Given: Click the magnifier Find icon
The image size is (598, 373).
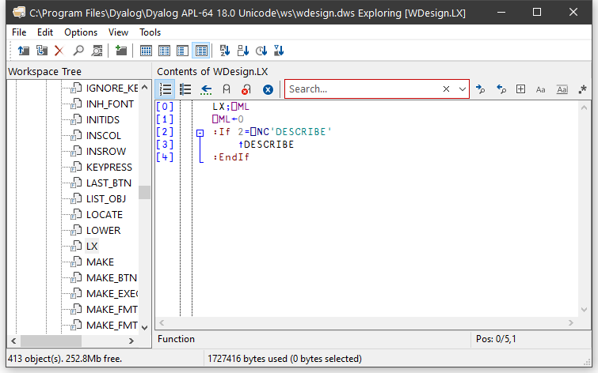Looking at the screenshot, I should point(78,51).
